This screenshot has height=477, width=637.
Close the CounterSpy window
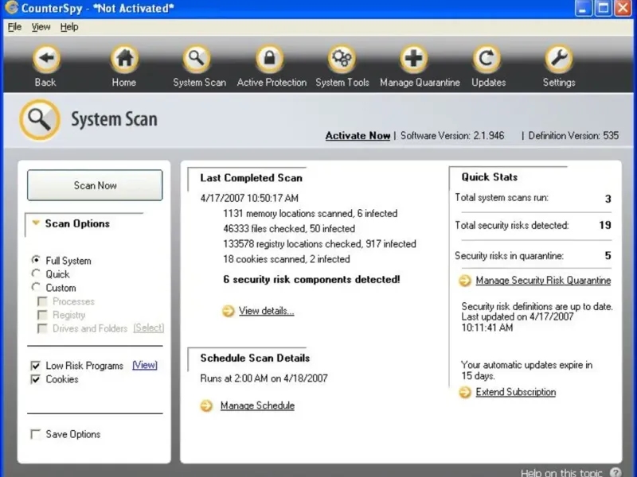coord(623,8)
